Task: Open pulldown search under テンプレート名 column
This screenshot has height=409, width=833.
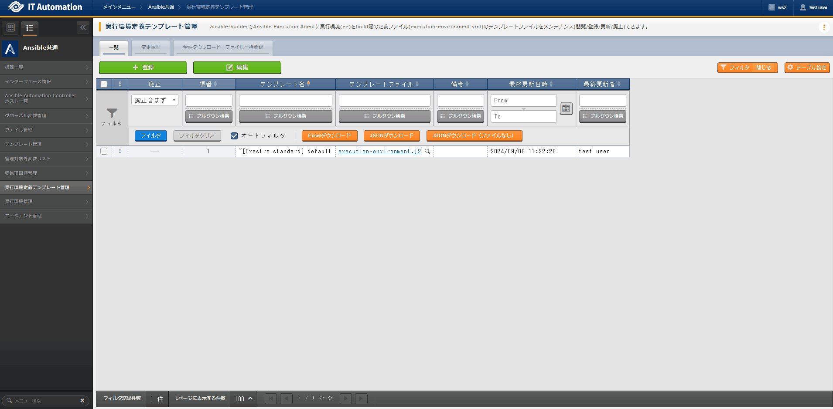Action: [x=285, y=116]
